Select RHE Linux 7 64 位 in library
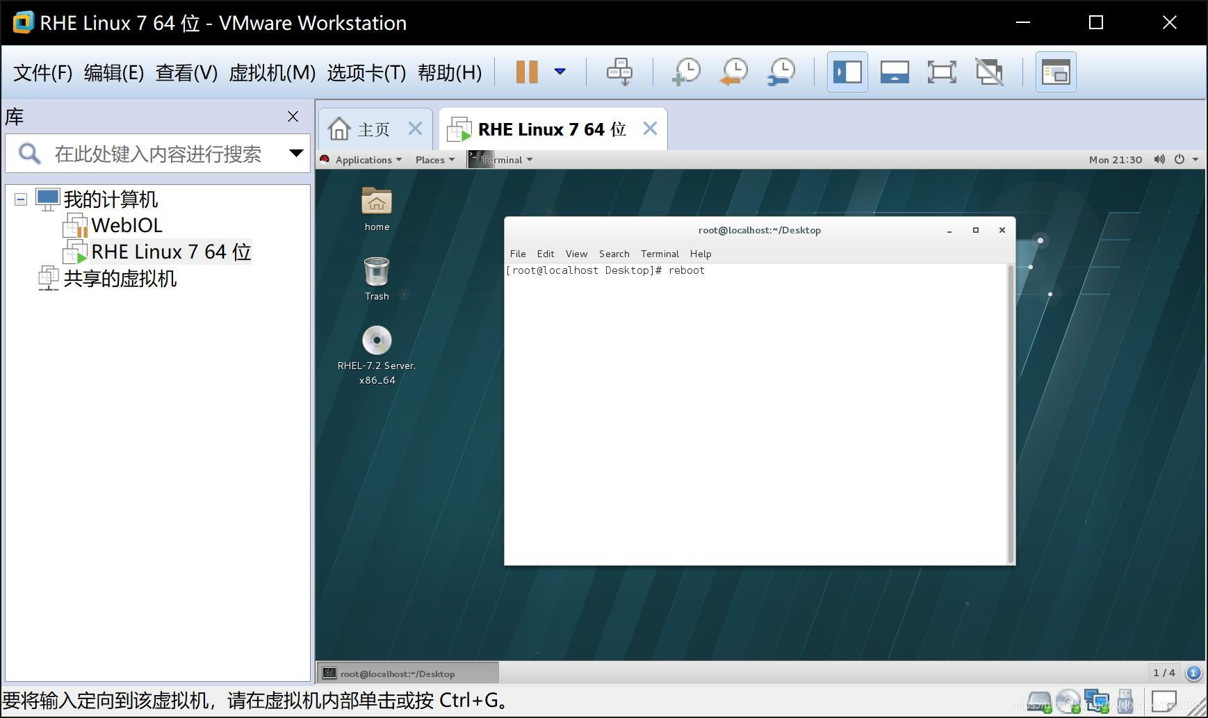This screenshot has width=1208, height=718. coord(171,252)
